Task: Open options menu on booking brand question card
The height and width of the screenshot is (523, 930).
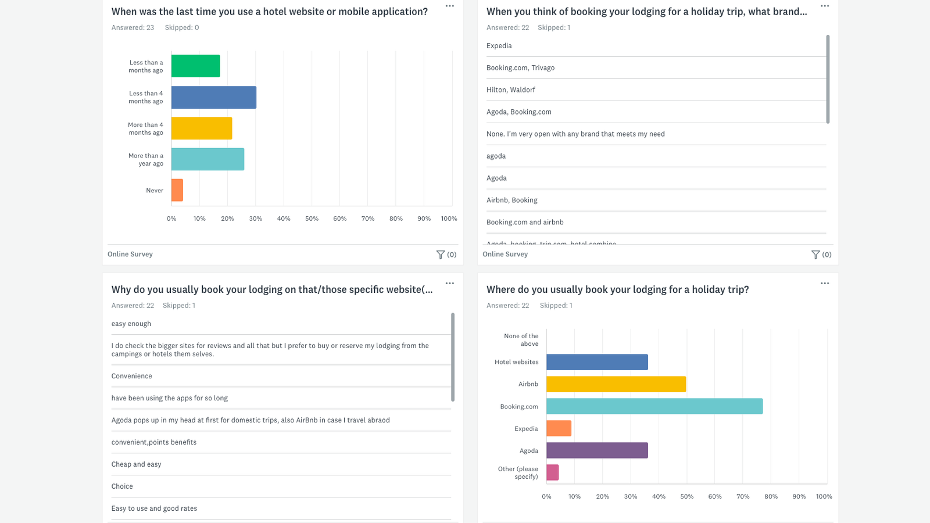Action: (825, 5)
